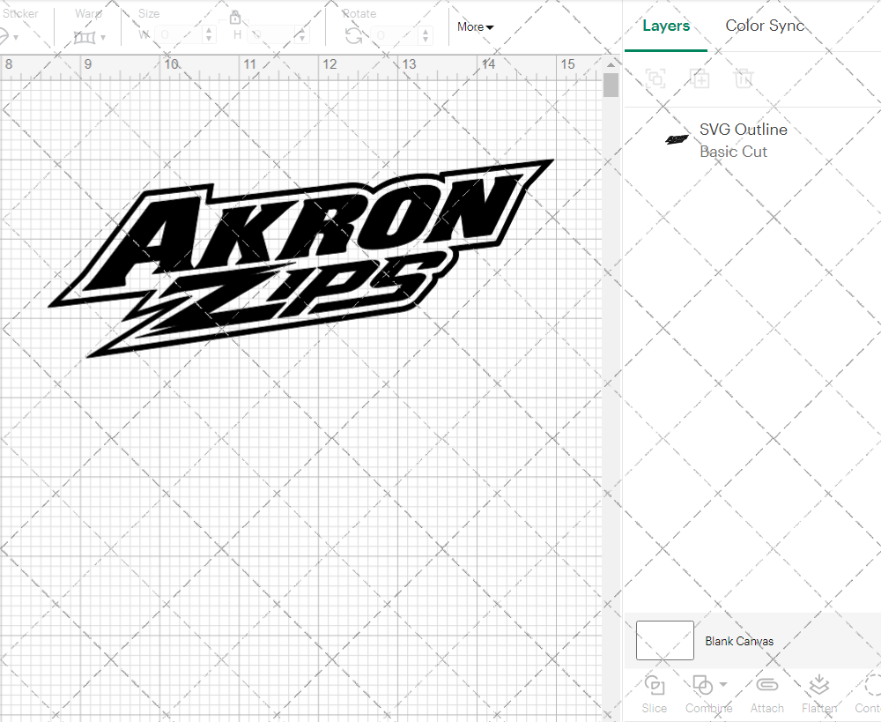Click the Attach icon
This screenshot has width=881, height=722.
[x=766, y=694]
